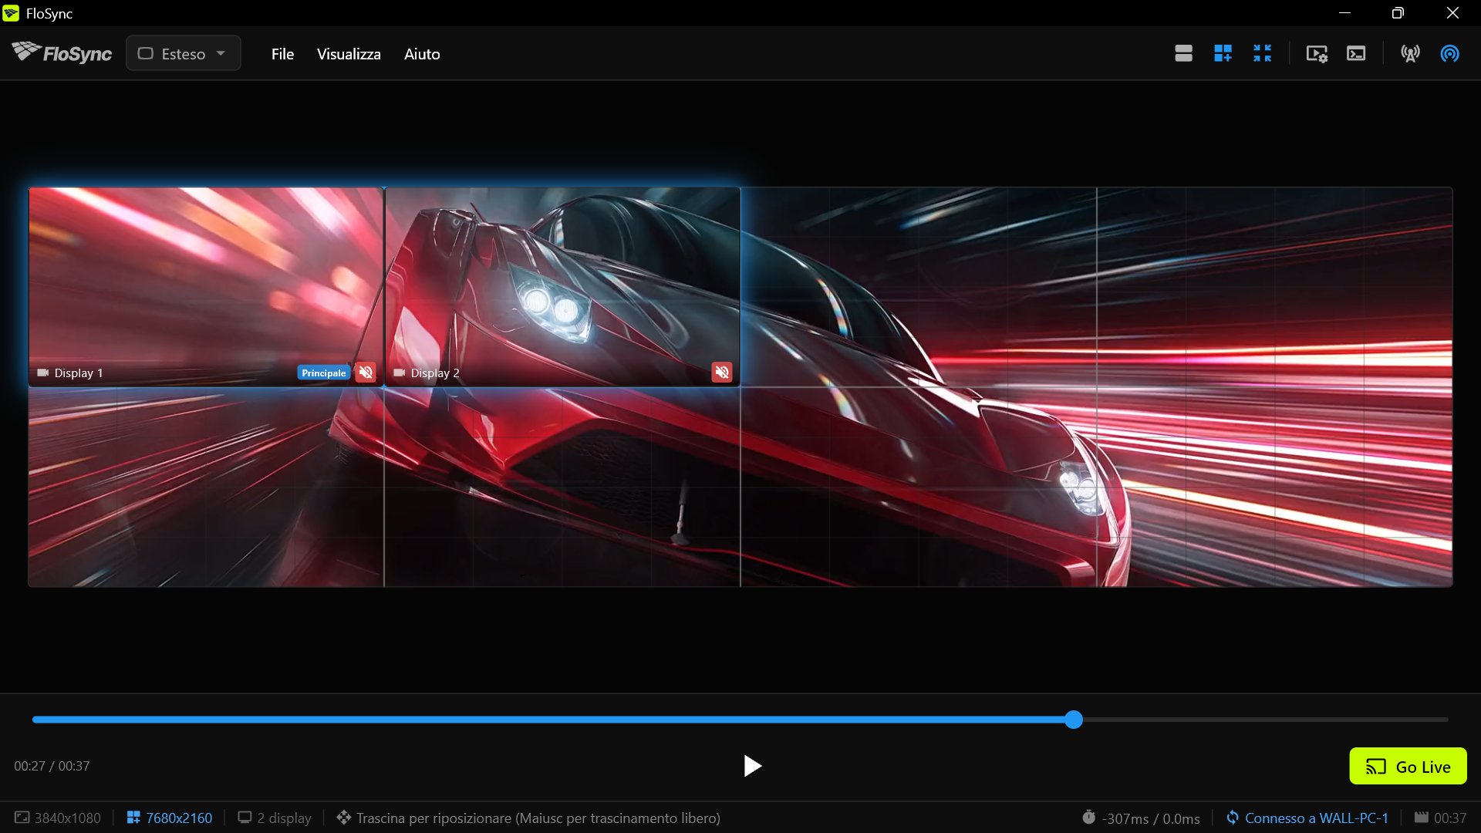Unmute Display 2 audio

pos(722,373)
